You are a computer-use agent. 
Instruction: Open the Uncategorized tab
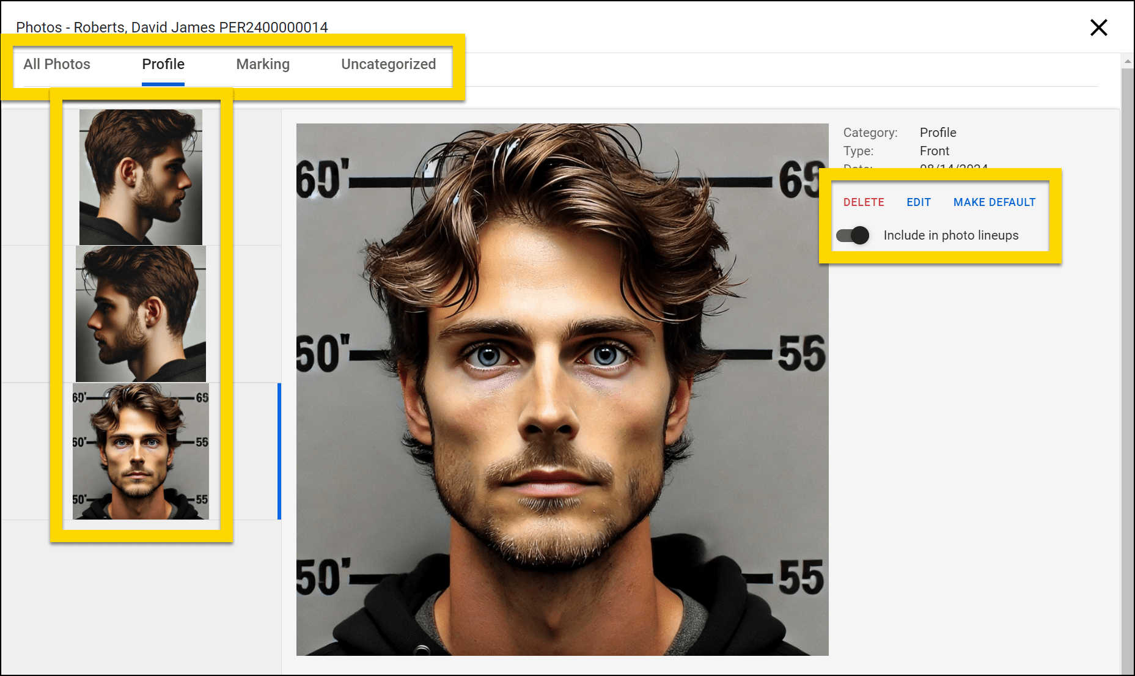click(x=389, y=64)
